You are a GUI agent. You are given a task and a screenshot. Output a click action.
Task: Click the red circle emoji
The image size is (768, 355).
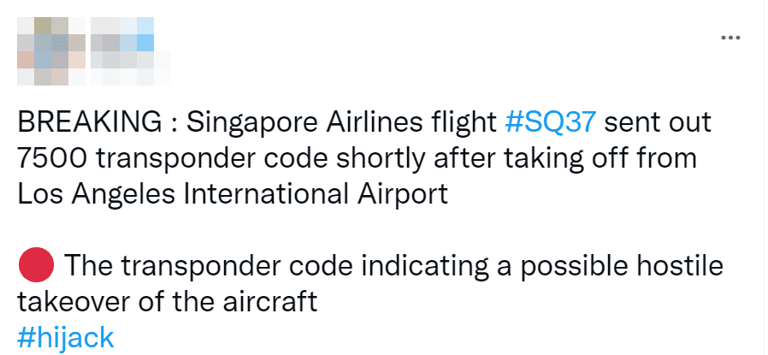click(x=36, y=266)
